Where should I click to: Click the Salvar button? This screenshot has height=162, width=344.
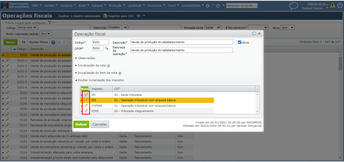[x=81, y=124]
